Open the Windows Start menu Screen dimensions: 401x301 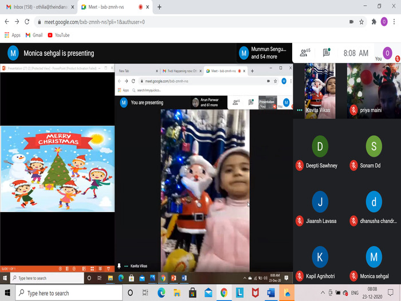pyautogui.click(x=7, y=293)
